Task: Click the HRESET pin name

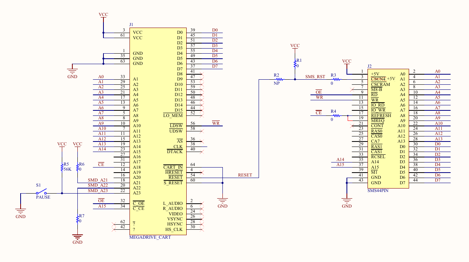Action: [x=174, y=172]
